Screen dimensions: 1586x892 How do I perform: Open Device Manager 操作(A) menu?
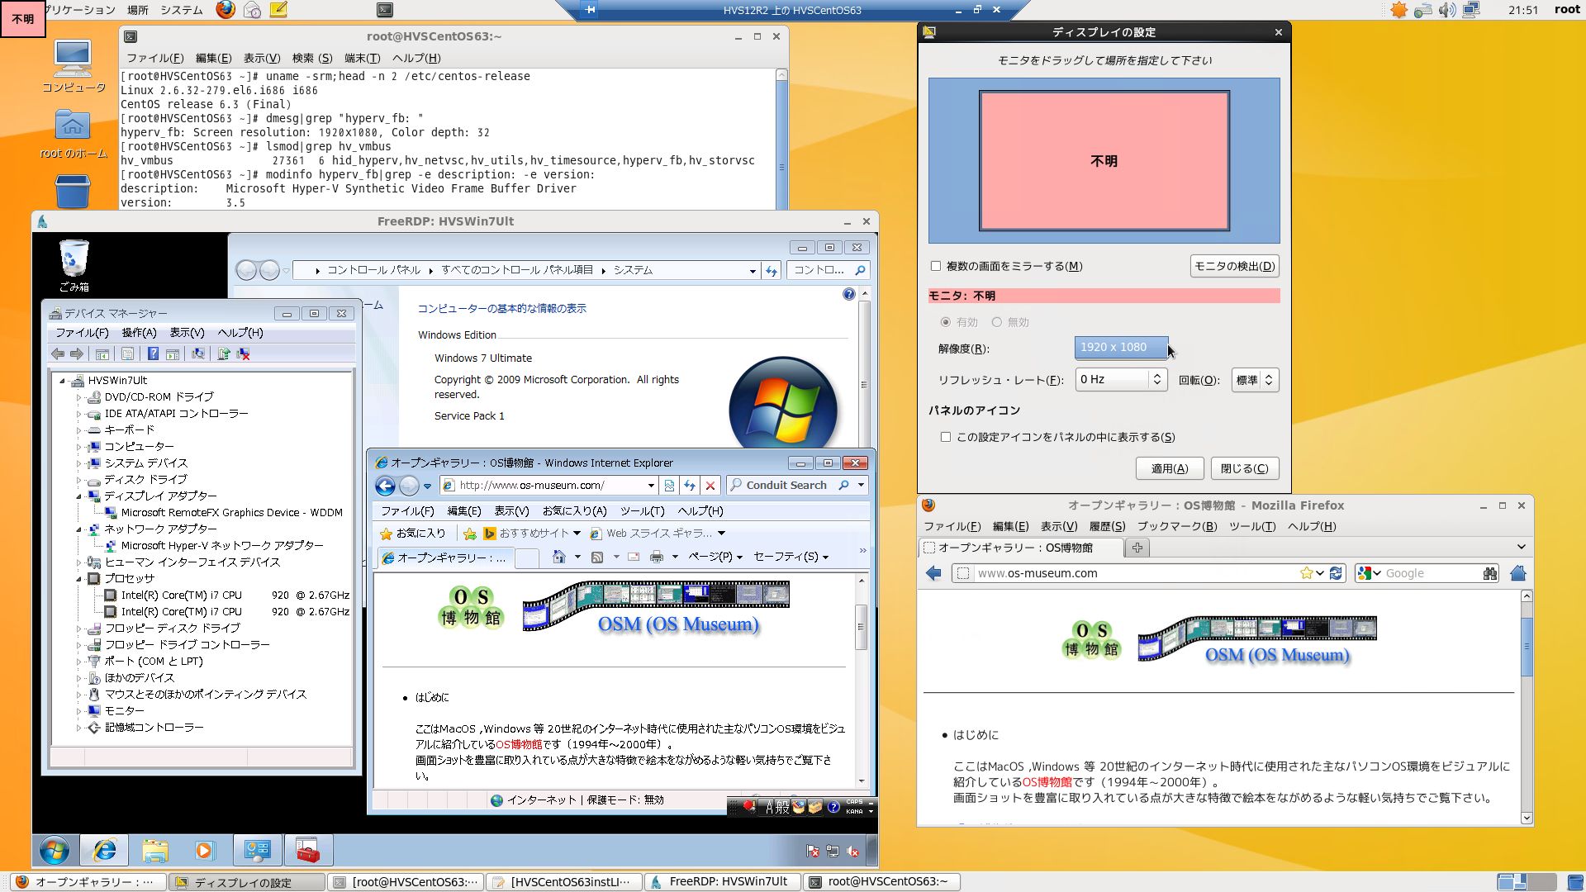point(139,333)
